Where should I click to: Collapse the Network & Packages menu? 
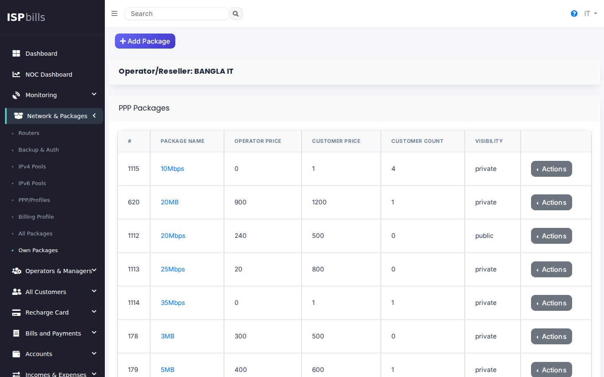click(94, 116)
